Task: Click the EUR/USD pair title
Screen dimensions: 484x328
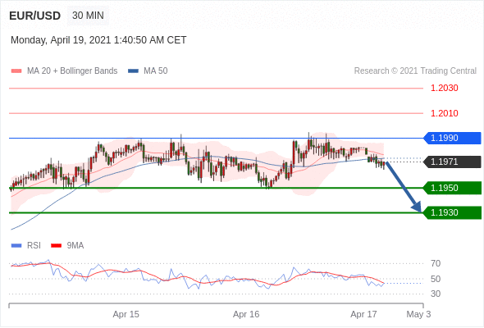Action: click(x=34, y=16)
